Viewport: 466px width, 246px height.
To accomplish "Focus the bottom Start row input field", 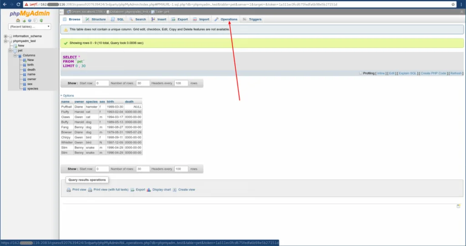I will pos(102,169).
